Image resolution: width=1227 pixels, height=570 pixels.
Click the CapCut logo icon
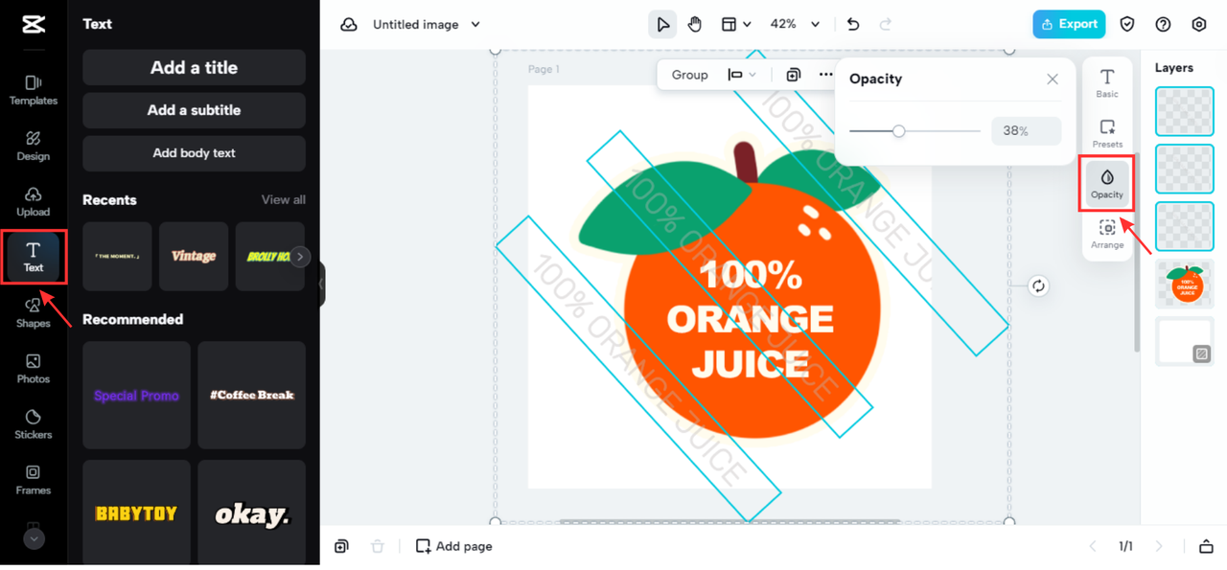[x=34, y=25]
